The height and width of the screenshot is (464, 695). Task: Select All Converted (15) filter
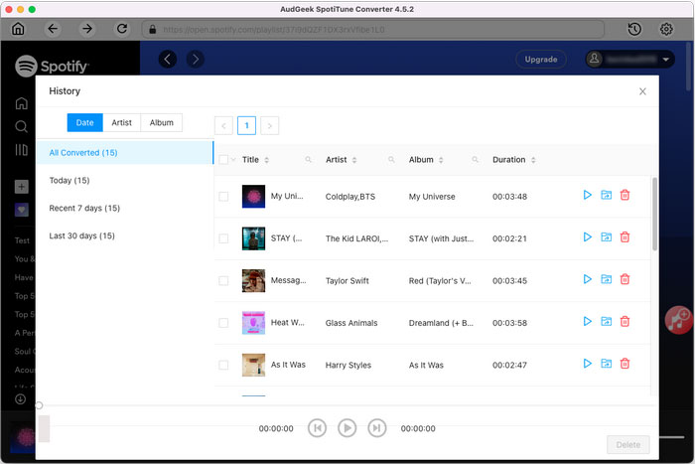tap(124, 153)
